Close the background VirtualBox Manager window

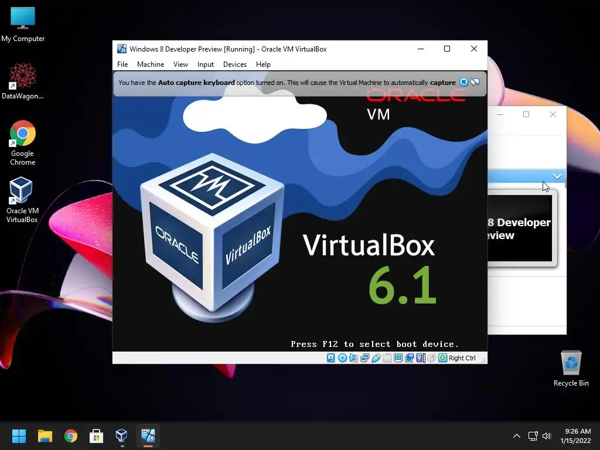tap(553, 114)
